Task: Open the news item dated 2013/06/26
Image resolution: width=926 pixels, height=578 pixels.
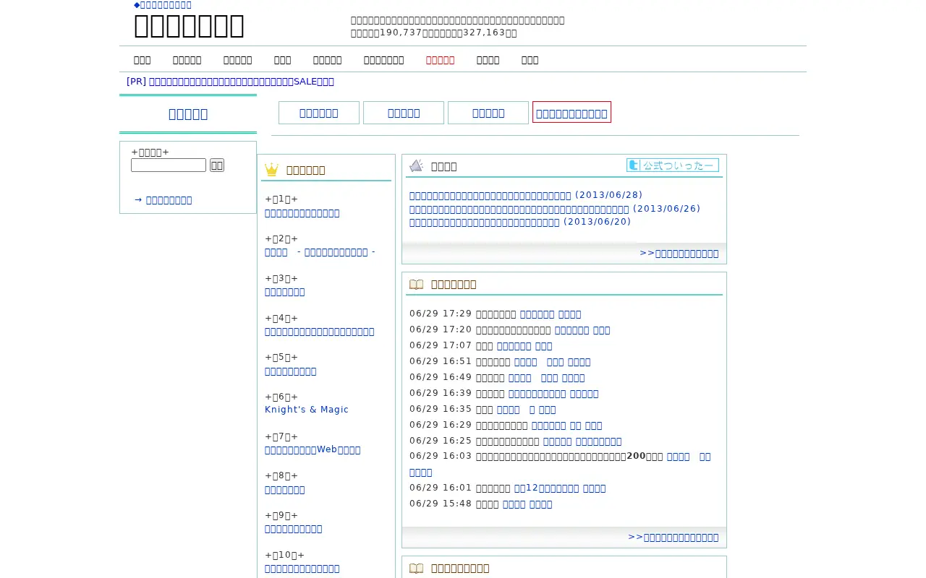Action: click(555, 209)
